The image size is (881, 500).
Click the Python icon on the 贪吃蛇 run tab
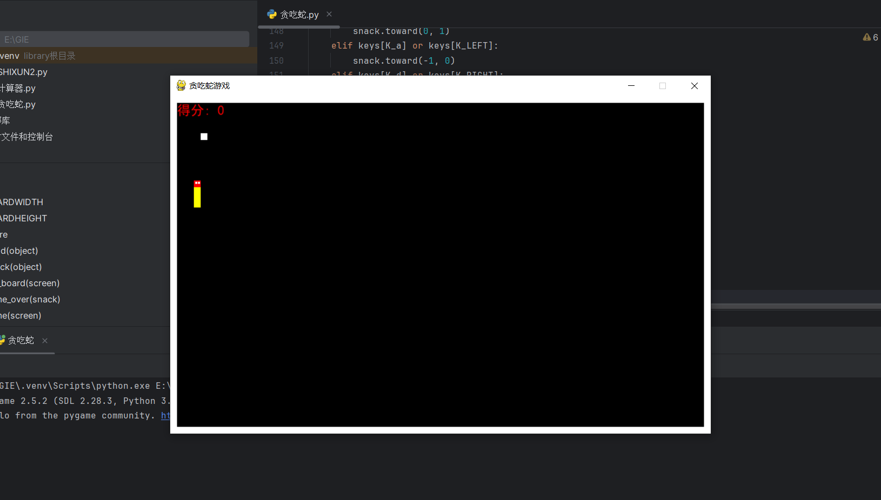3,340
